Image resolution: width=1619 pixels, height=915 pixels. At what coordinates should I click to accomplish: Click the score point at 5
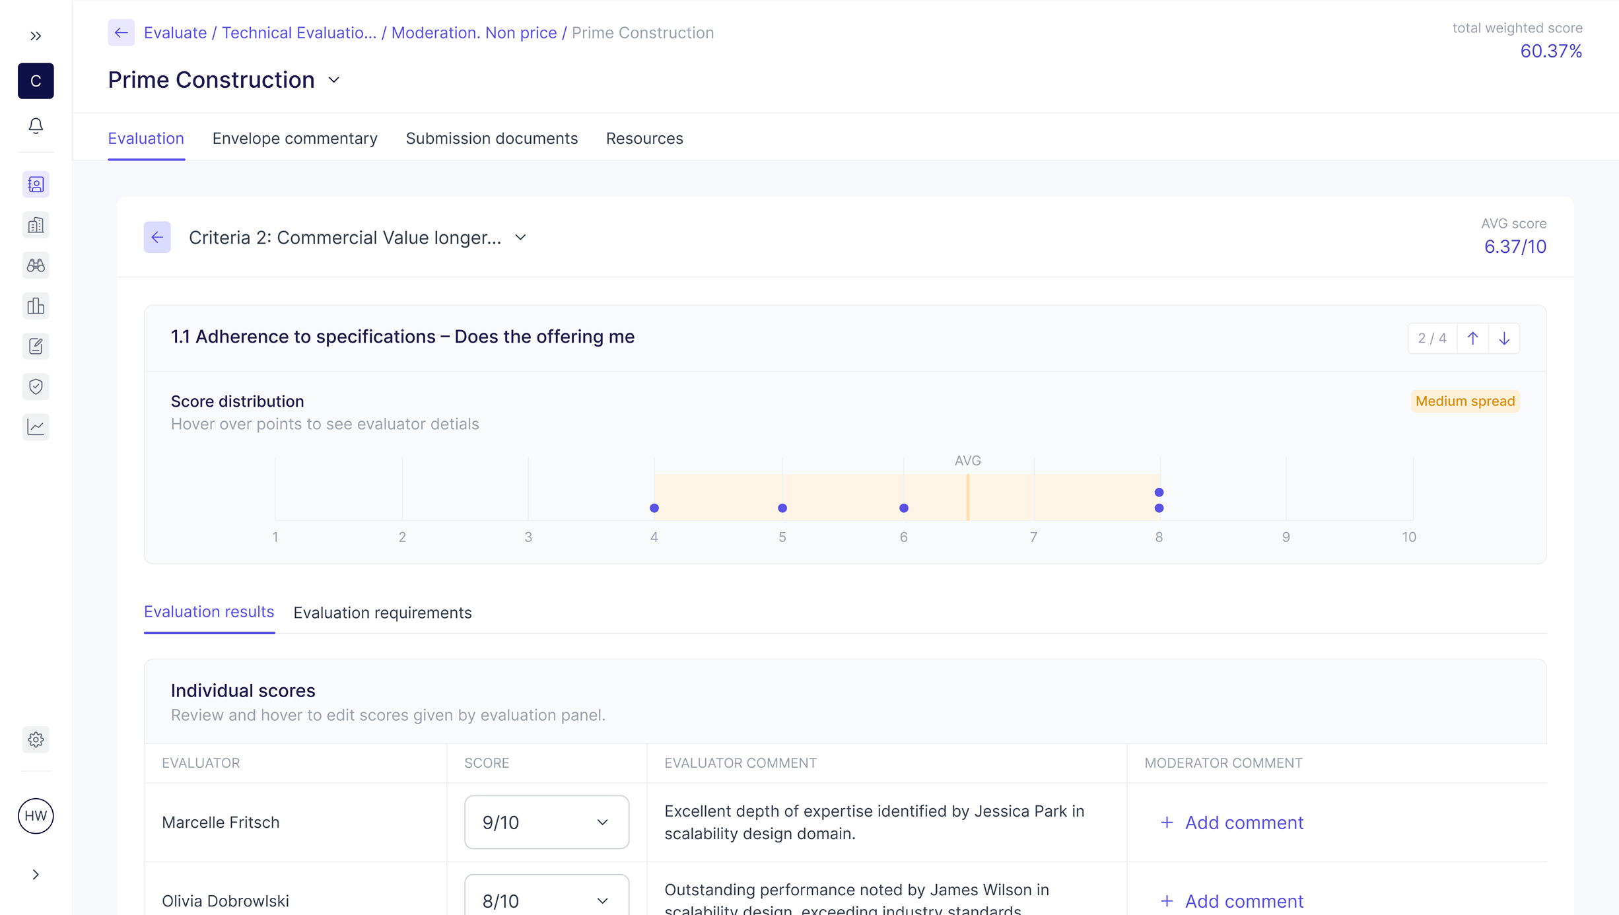tap(782, 508)
